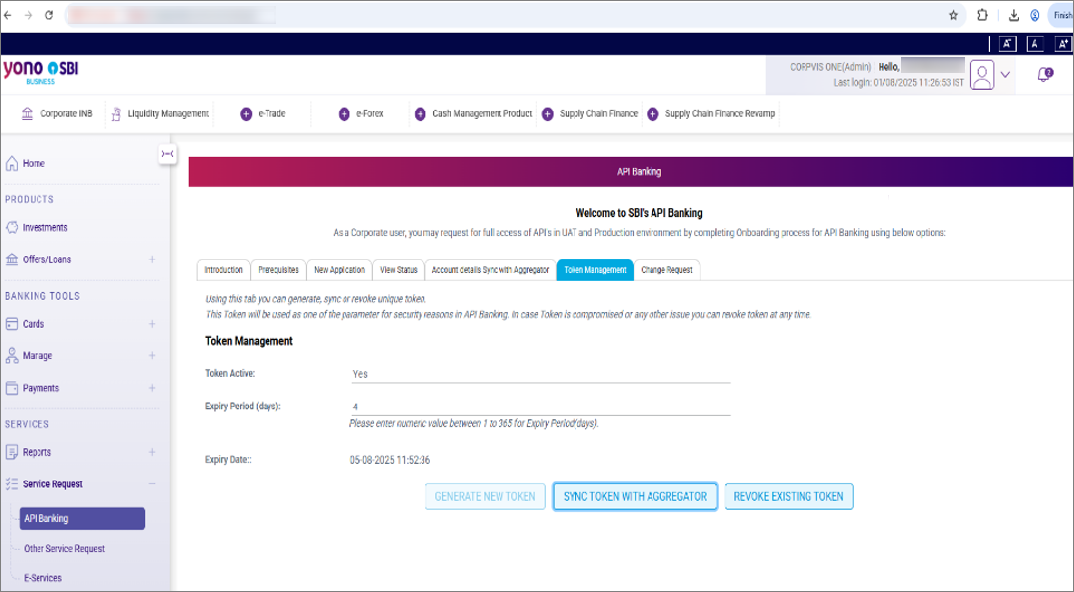Collapse the Service Request minus sign

tap(152, 483)
